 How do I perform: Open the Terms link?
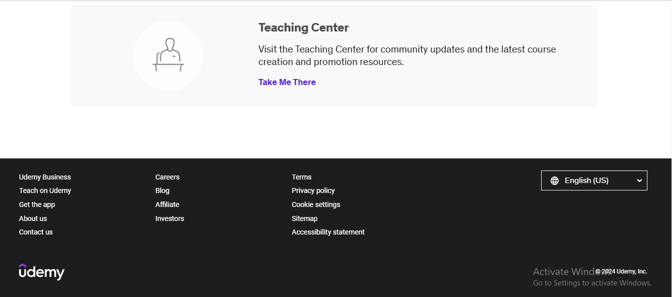[x=301, y=176]
